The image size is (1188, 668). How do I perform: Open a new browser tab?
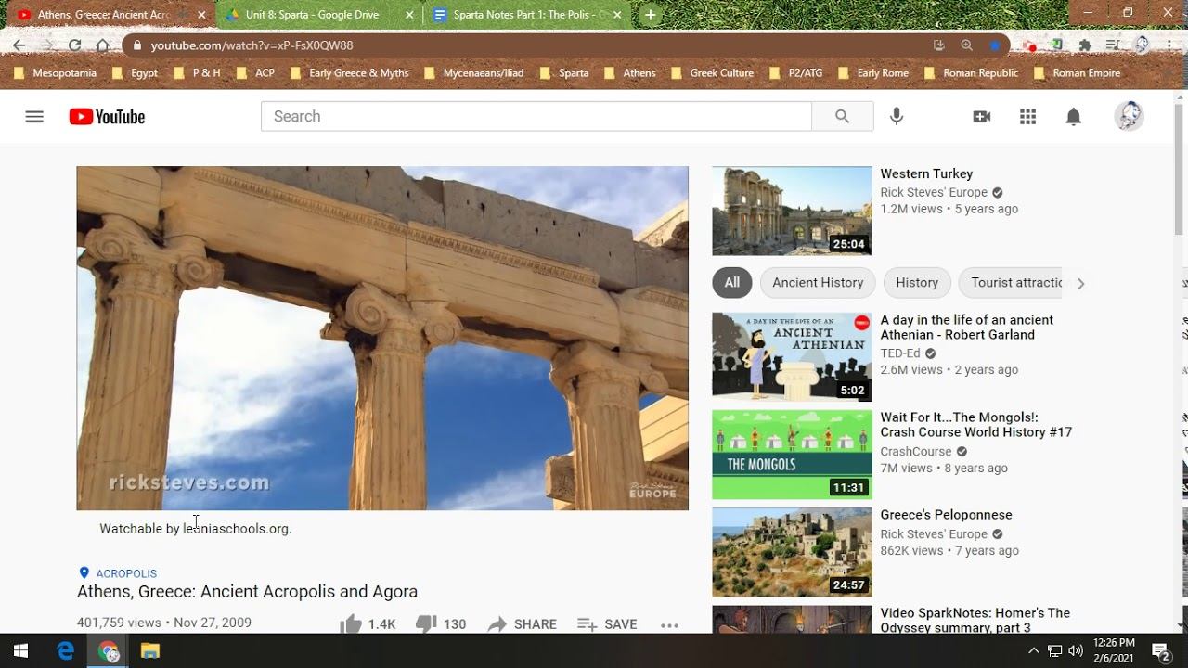651,15
